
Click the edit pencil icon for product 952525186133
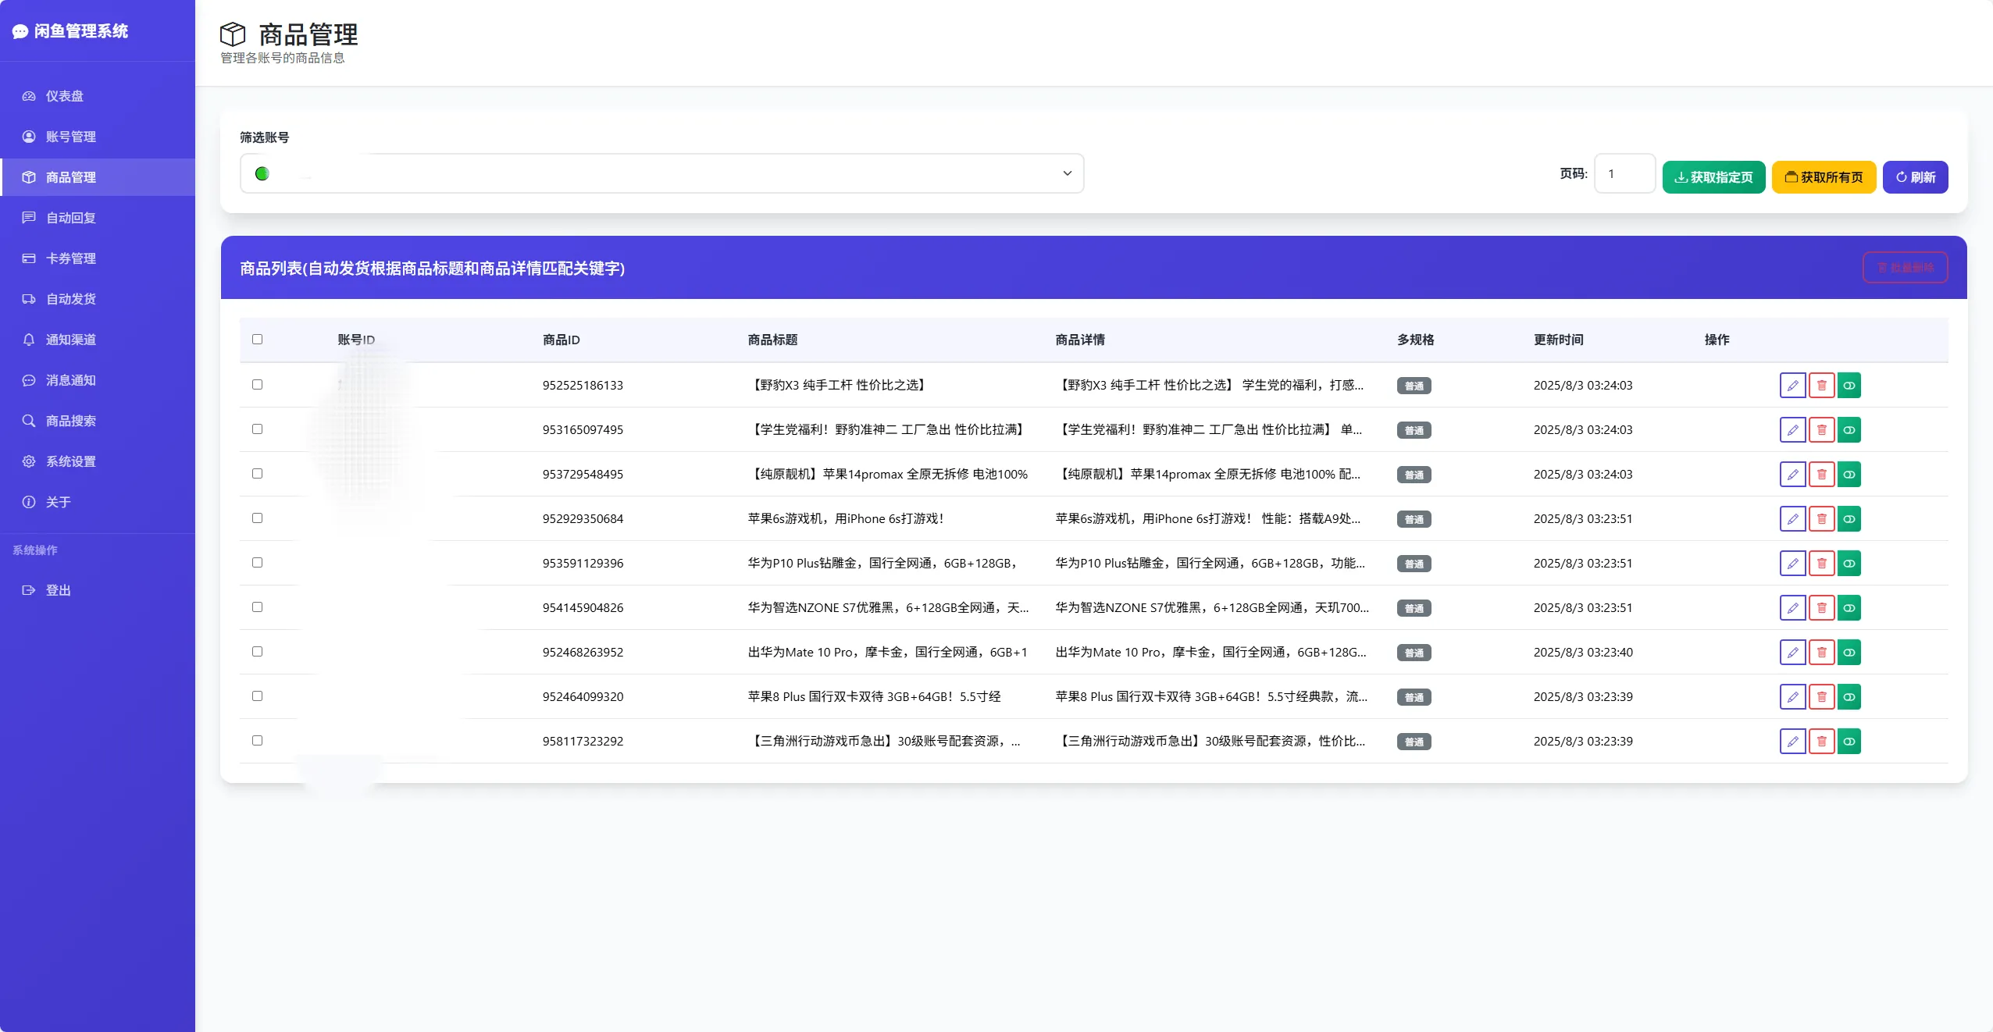[x=1792, y=385]
